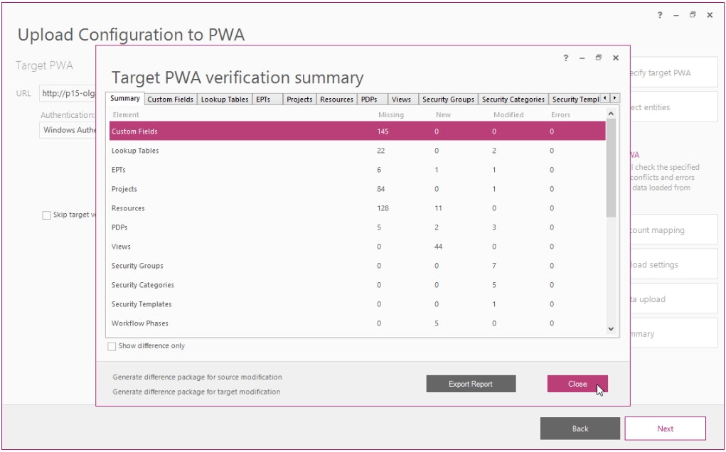Minimize the verification summary dialog
This screenshot has height=452, width=726.
click(x=582, y=58)
